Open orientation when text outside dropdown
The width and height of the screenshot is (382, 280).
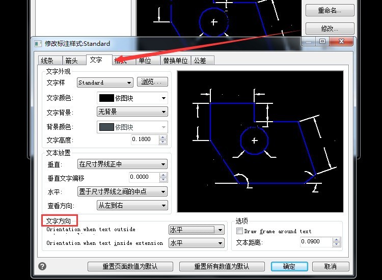click(x=197, y=230)
